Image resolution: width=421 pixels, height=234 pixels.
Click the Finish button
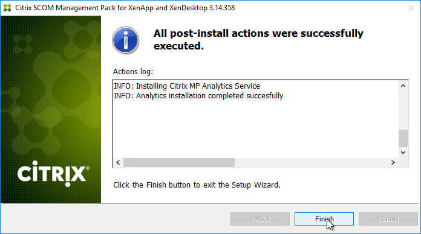click(x=324, y=219)
